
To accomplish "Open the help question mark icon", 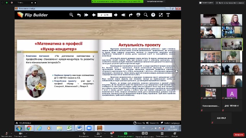I will click(153, 15).
